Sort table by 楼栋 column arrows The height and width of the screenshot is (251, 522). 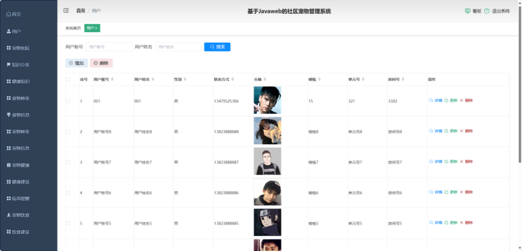click(320, 79)
